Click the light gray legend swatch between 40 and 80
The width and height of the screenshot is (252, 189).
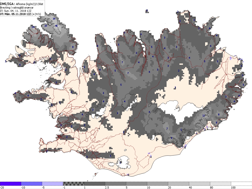[x=200, y=184]
